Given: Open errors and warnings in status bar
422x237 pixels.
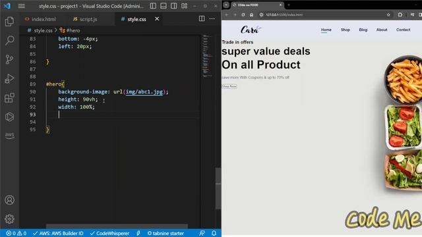Looking at the screenshot, I should pyautogui.click(x=16, y=233).
